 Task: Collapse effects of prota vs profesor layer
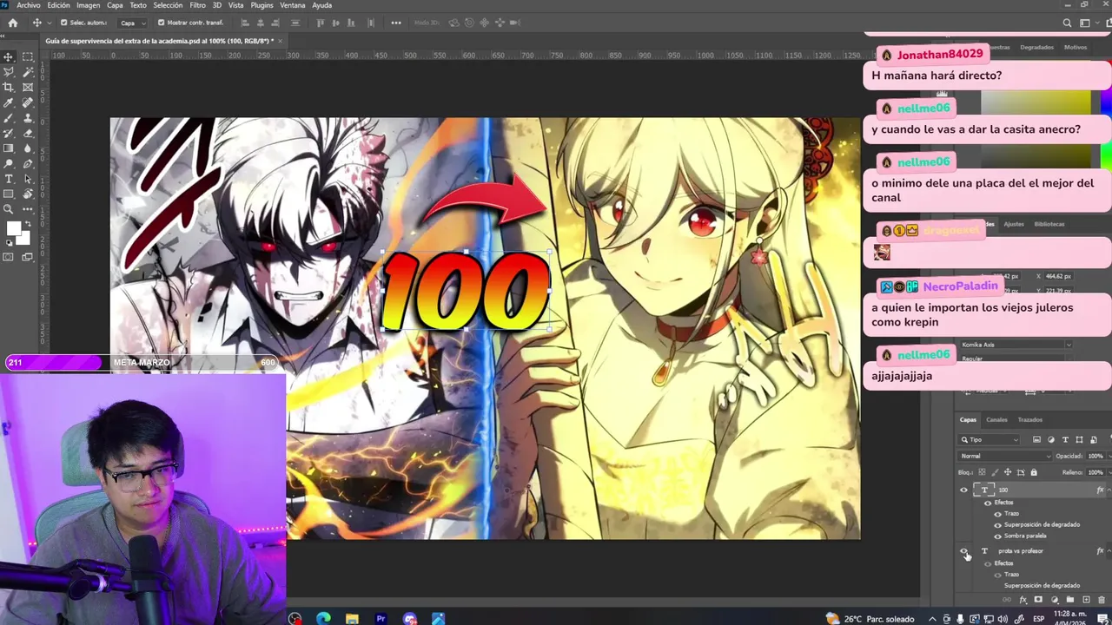click(1109, 551)
